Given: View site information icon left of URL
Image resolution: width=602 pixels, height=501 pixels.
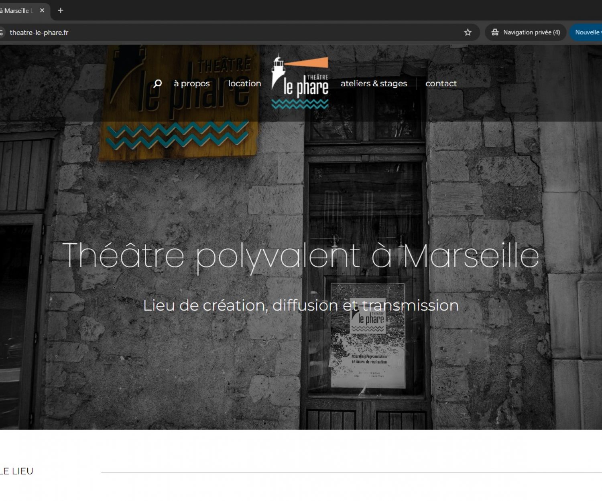Looking at the screenshot, I should click(1, 32).
